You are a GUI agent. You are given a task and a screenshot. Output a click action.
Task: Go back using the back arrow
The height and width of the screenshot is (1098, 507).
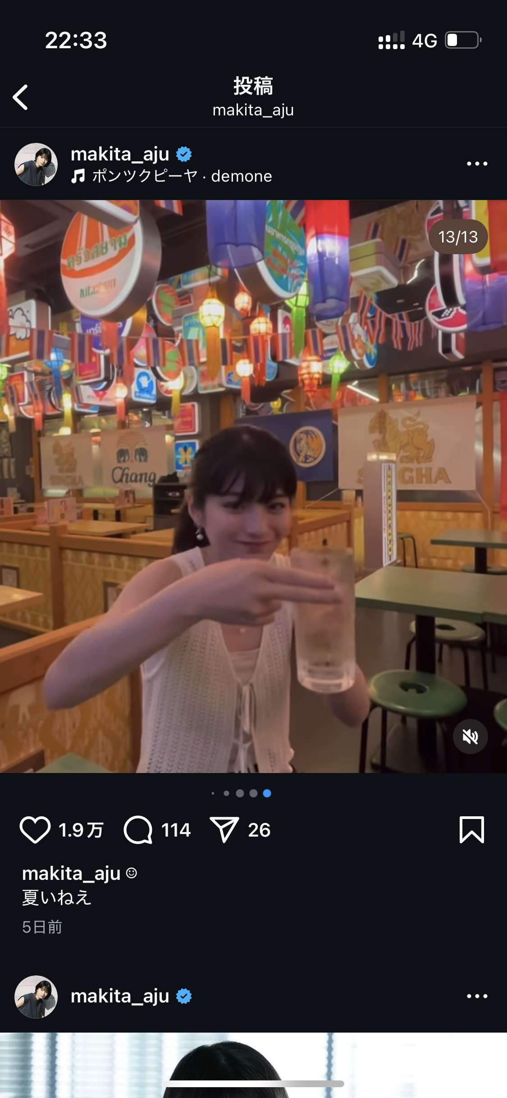click(20, 97)
